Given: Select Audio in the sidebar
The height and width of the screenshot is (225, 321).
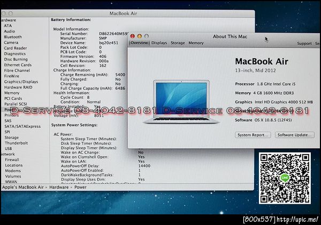Looking at the screenshot, I should click(x=10, y=31).
